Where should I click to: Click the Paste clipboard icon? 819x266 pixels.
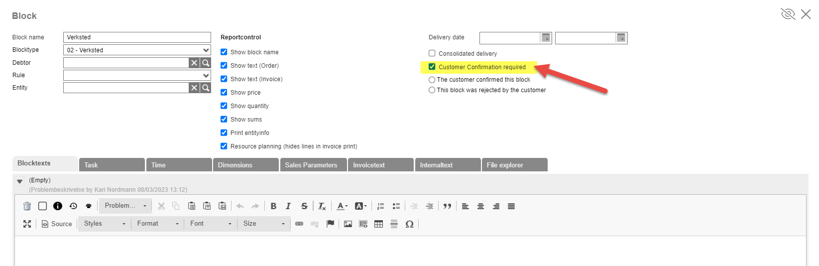[192, 206]
